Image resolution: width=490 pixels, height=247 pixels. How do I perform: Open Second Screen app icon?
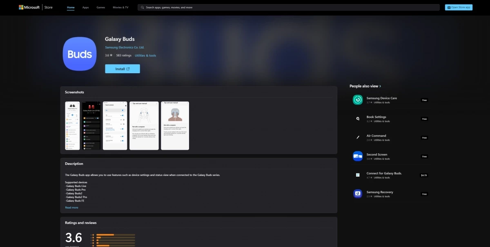[x=358, y=156]
